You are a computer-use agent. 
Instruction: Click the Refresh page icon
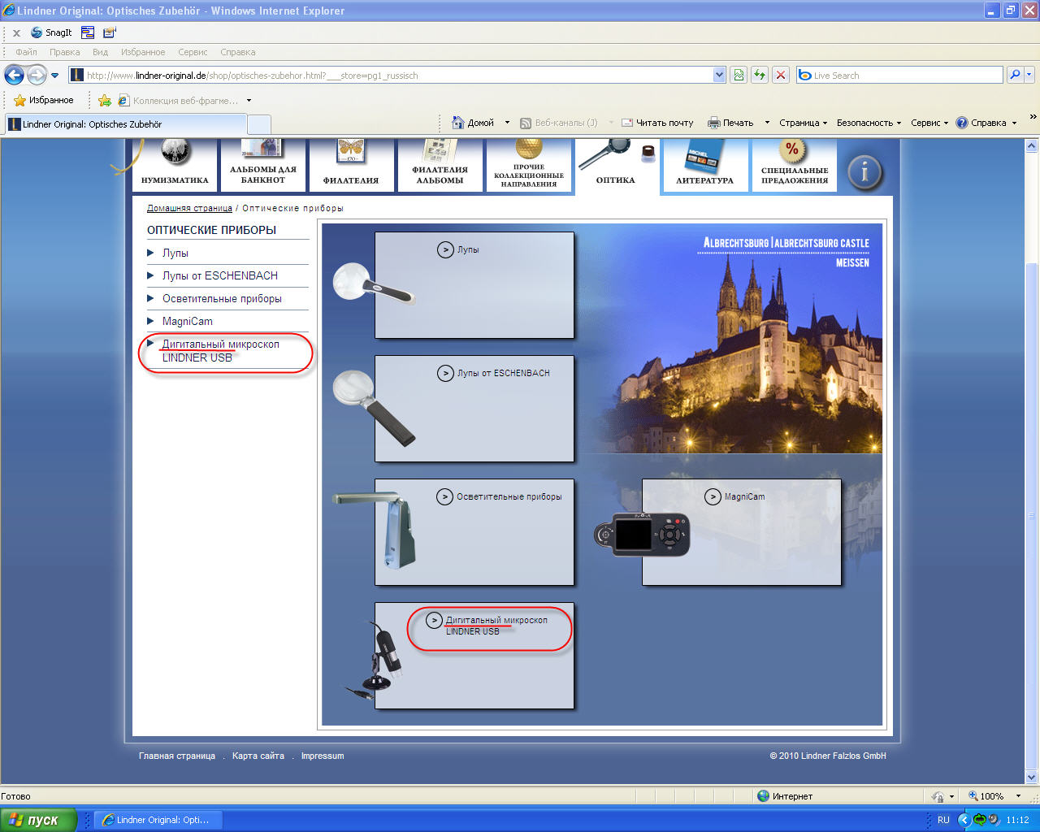point(759,75)
